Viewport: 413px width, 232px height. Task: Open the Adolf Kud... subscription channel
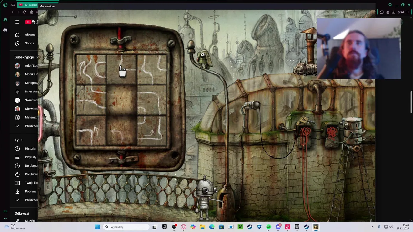pyautogui.click(x=26, y=66)
